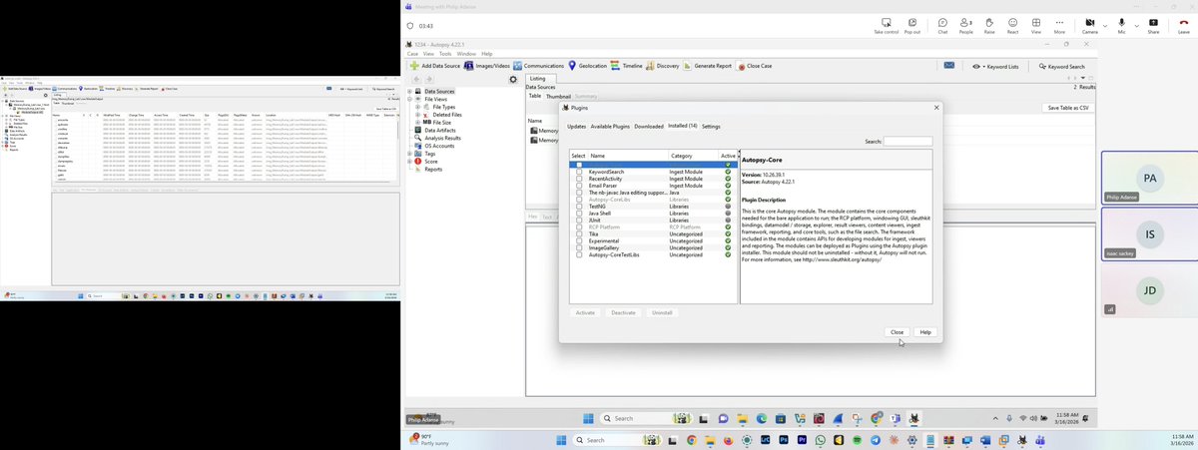Expand the Score tree node
The height and width of the screenshot is (450, 1198).
coord(409,161)
